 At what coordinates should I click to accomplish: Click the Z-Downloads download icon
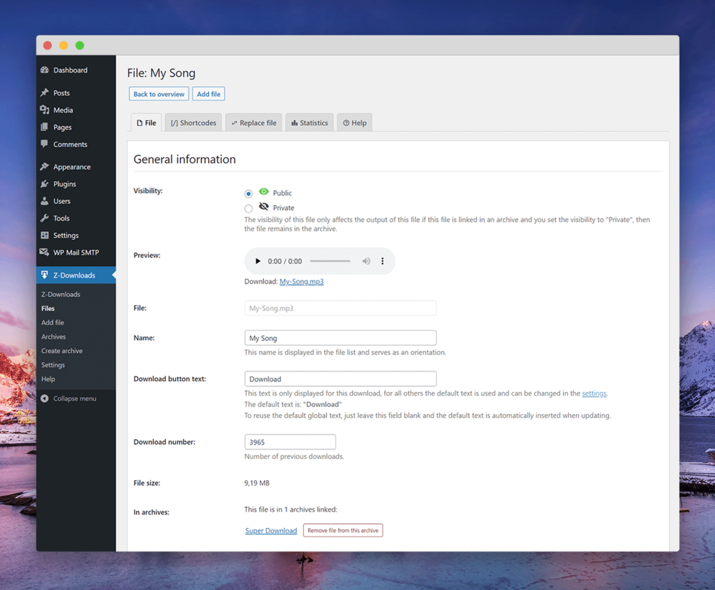[44, 275]
